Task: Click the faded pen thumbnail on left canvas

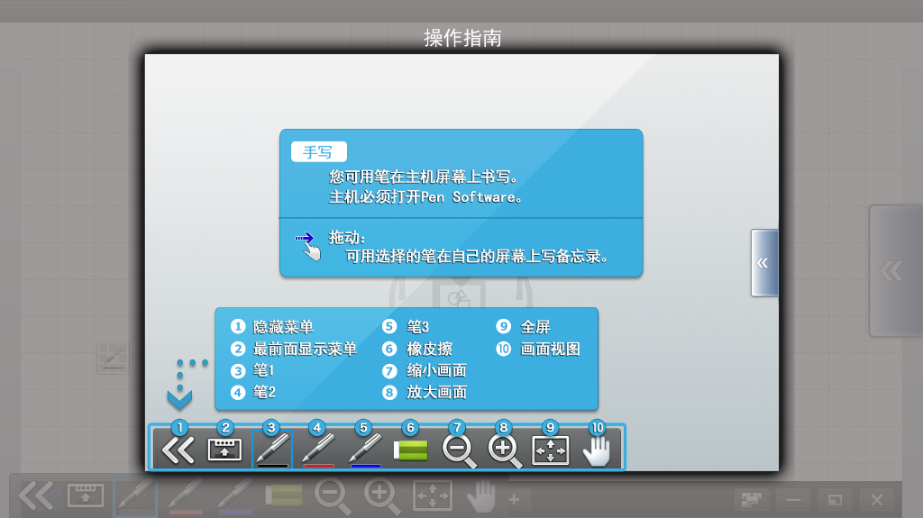Action: tap(114, 359)
